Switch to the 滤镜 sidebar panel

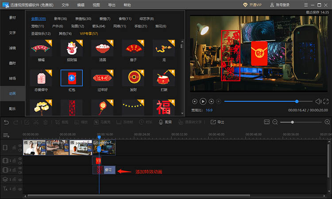click(12, 48)
